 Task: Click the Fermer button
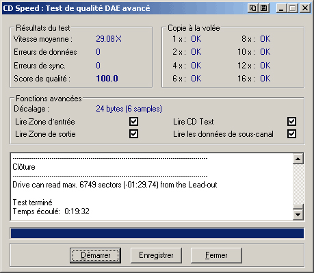point(216,255)
